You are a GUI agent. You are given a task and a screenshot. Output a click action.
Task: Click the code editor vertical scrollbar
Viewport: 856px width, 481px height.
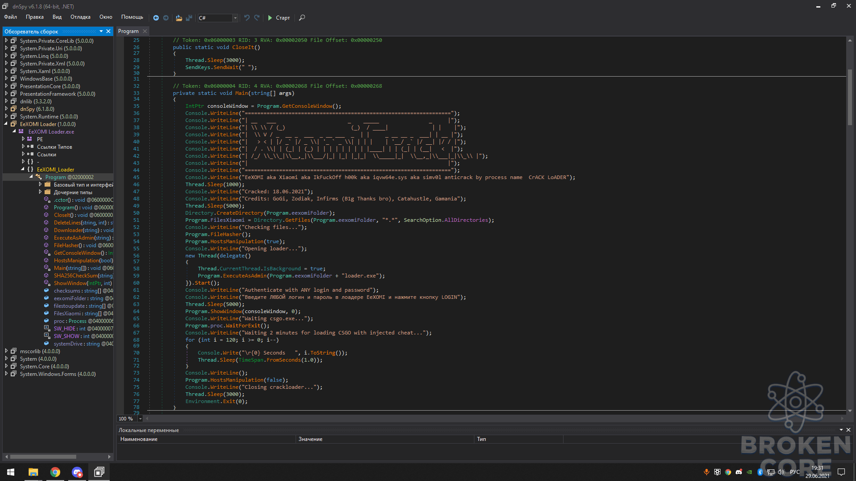850,98
